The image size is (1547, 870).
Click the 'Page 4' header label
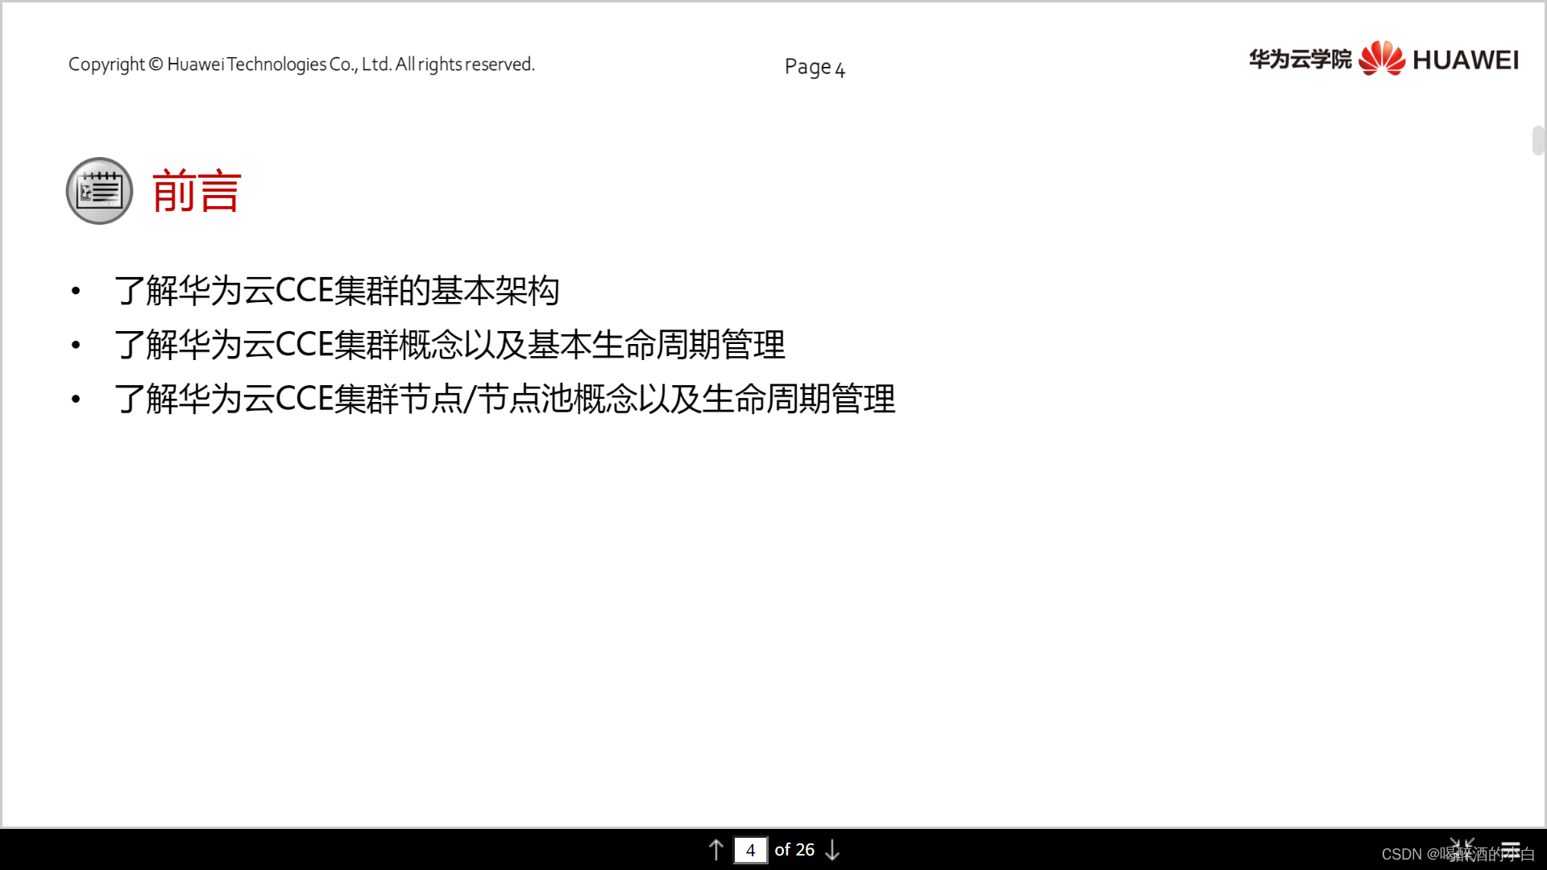(x=815, y=67)
